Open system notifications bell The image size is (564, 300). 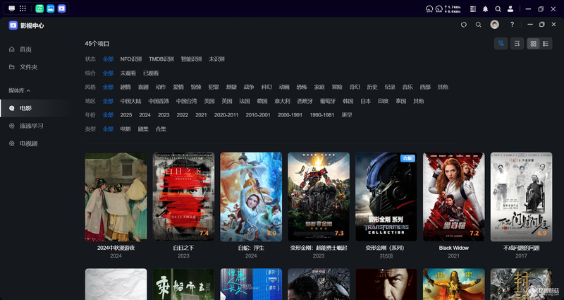coord(485,9)
